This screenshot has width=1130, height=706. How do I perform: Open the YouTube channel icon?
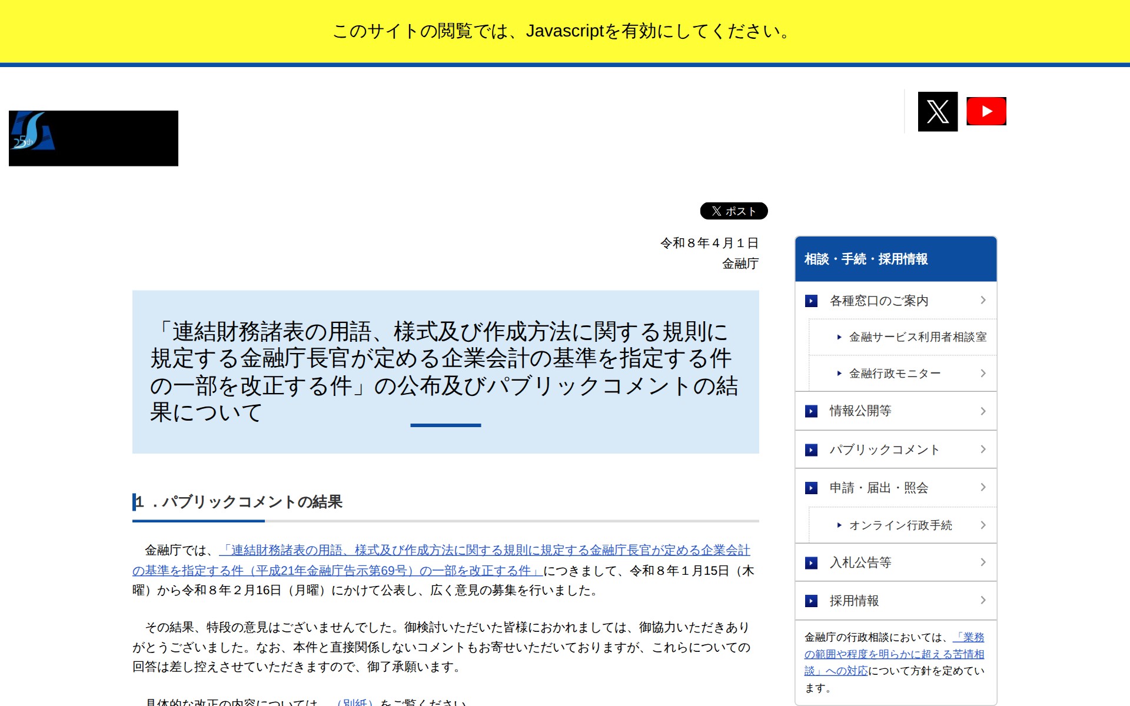[x=986, y=111]
